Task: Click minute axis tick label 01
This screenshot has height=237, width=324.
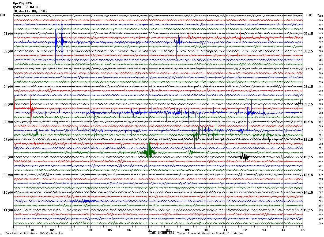Action: coord(33,230)
